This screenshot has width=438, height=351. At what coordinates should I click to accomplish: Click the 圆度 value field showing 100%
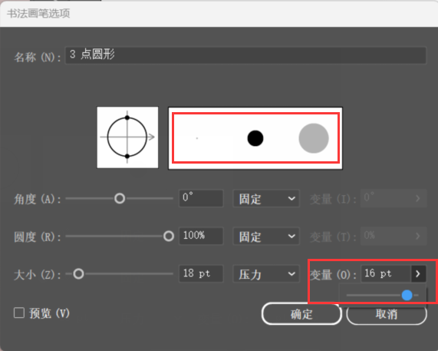click(x=201, y=236)
